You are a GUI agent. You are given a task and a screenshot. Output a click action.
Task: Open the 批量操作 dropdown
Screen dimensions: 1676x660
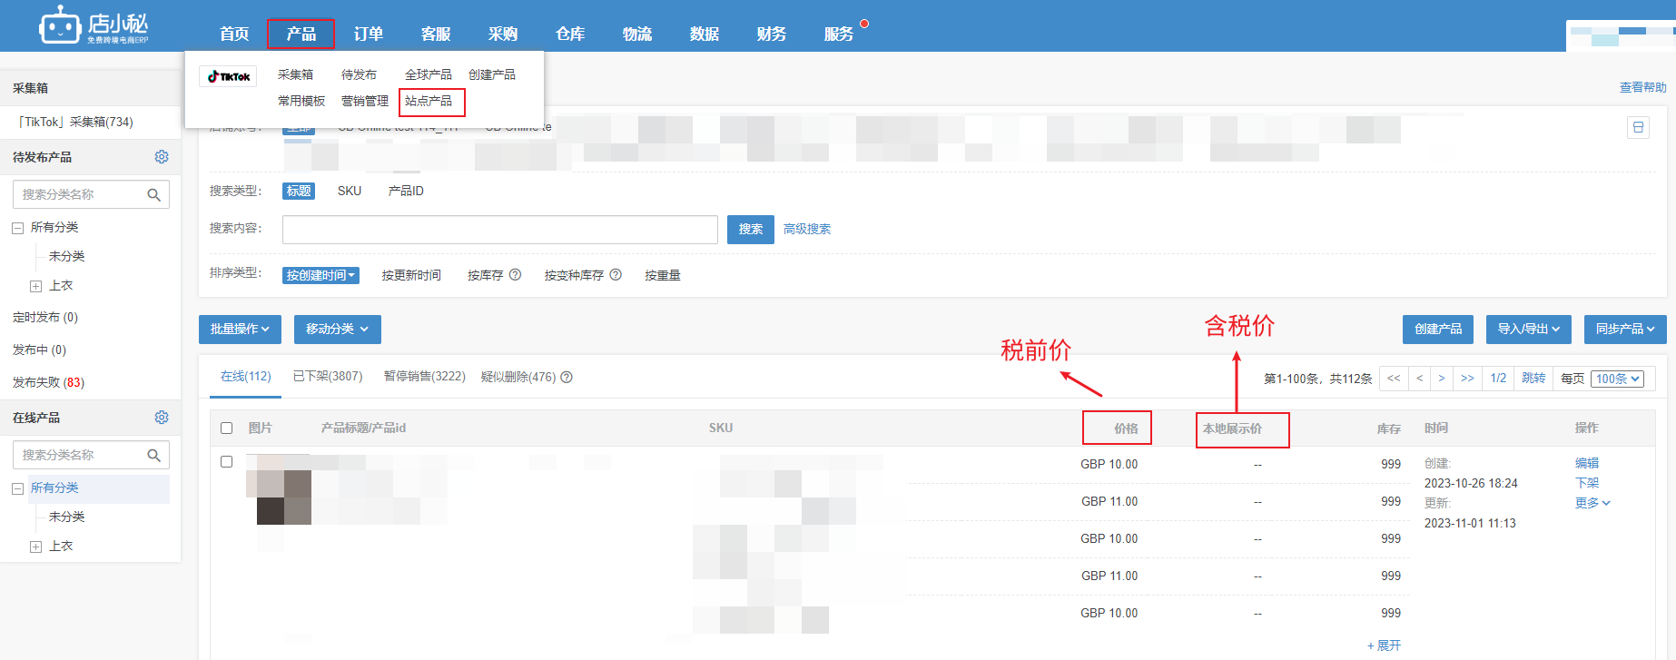pyautogui.click(x=240, y=330)
